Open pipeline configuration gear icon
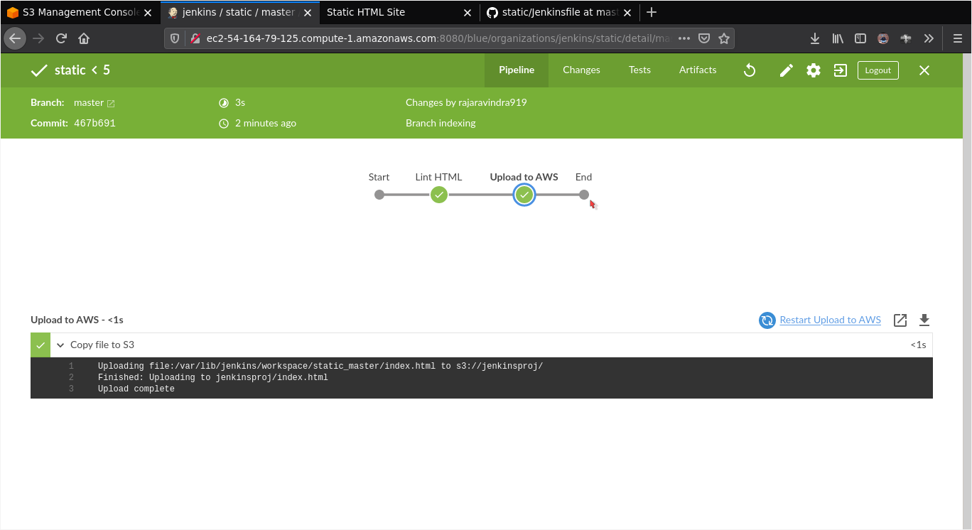The width and height of the screenshot is (972, 530). click(x=814, y=70)
